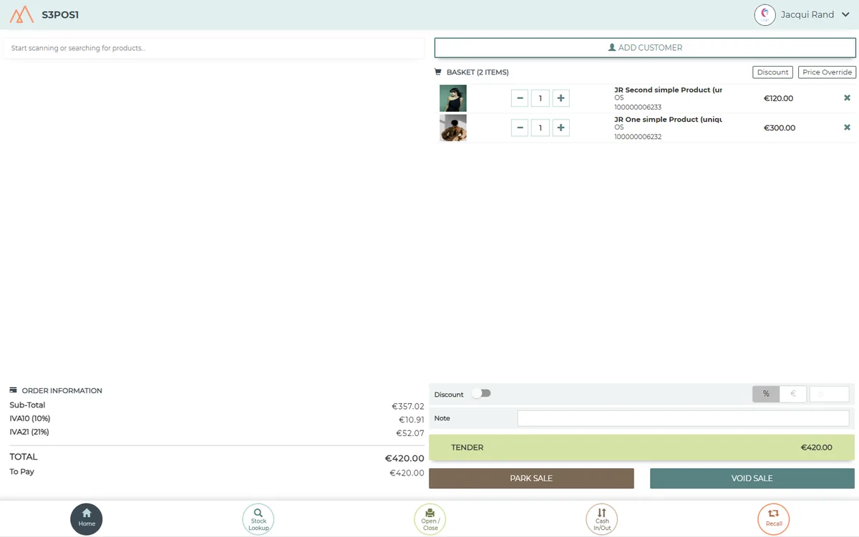Screen dimensions: 859x537
Task: Select euro amount discount type
Action: (793, 394)
